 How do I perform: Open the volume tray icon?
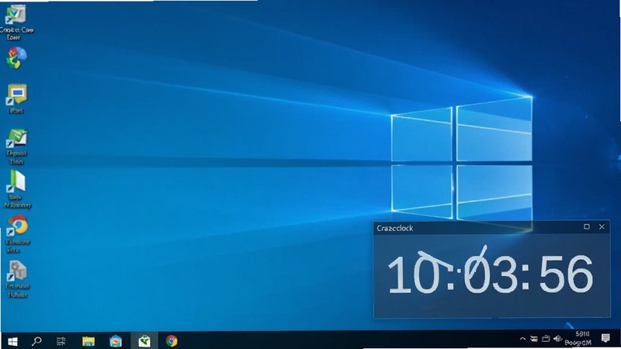tap(557, 339)
